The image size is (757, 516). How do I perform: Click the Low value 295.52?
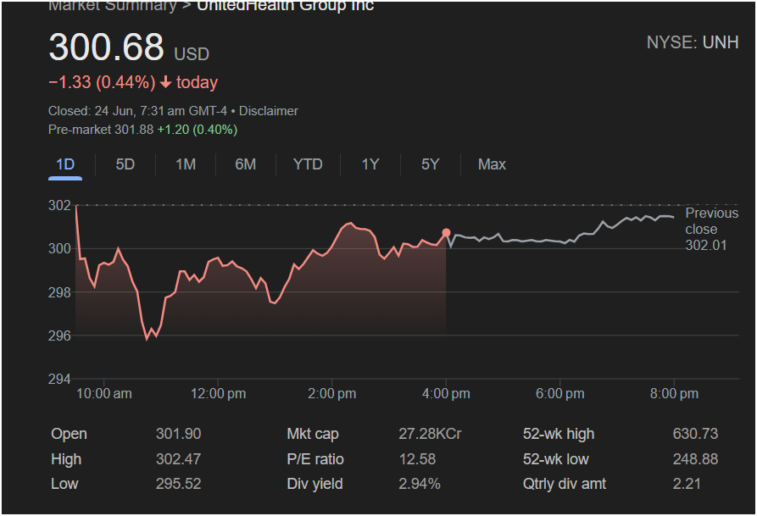click(x=178, y=484)
